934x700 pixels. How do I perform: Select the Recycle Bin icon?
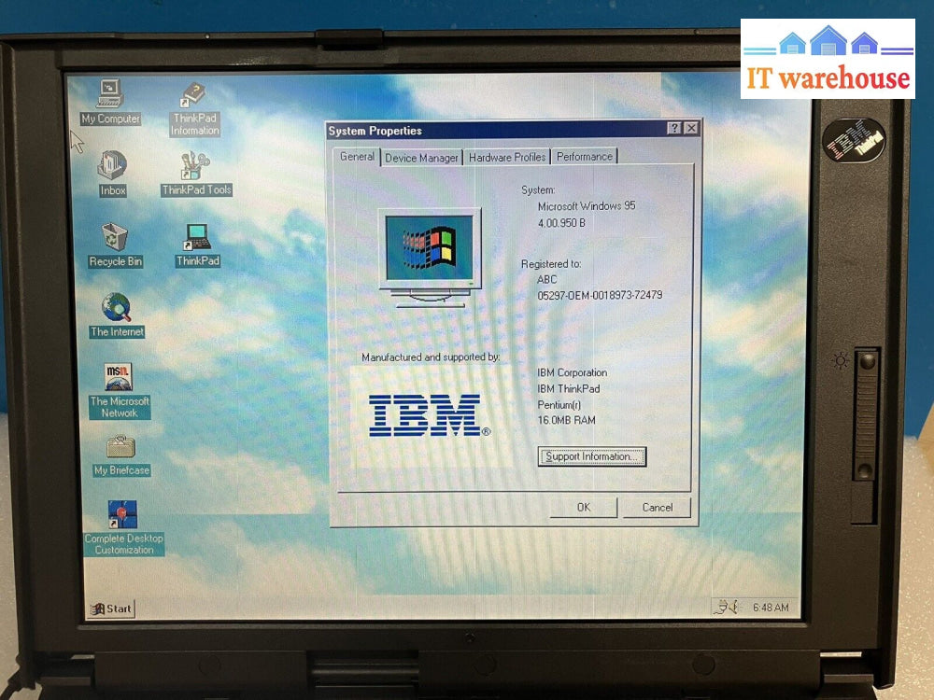(115, 238)
